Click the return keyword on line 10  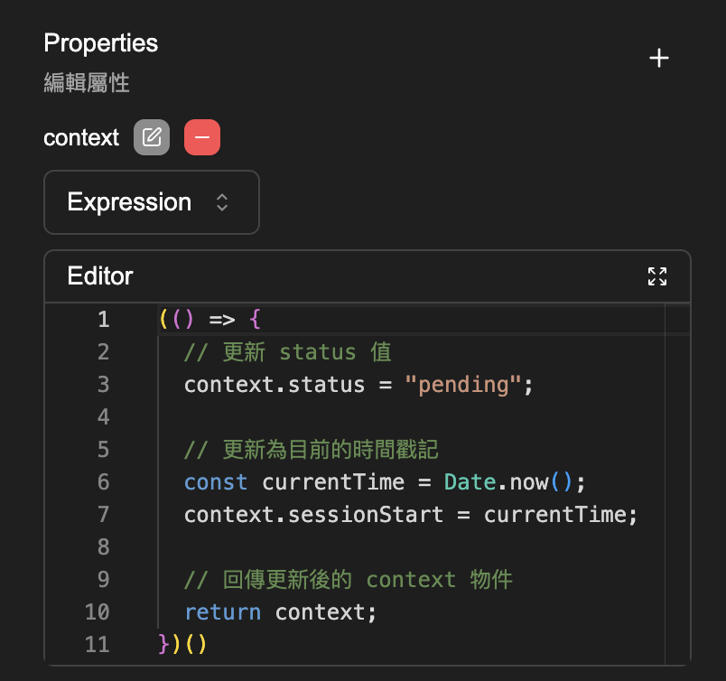click(222, 612)
